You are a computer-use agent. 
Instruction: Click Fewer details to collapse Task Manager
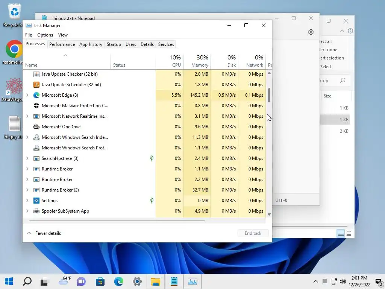click(44, 233)
